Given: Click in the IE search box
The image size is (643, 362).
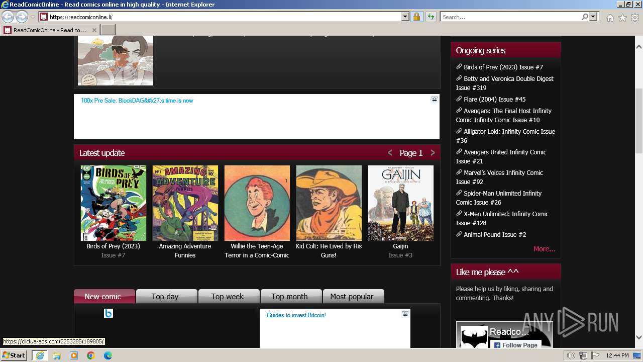Looking at the screenshot, I should pyautogui.click(x=510, y=17).
